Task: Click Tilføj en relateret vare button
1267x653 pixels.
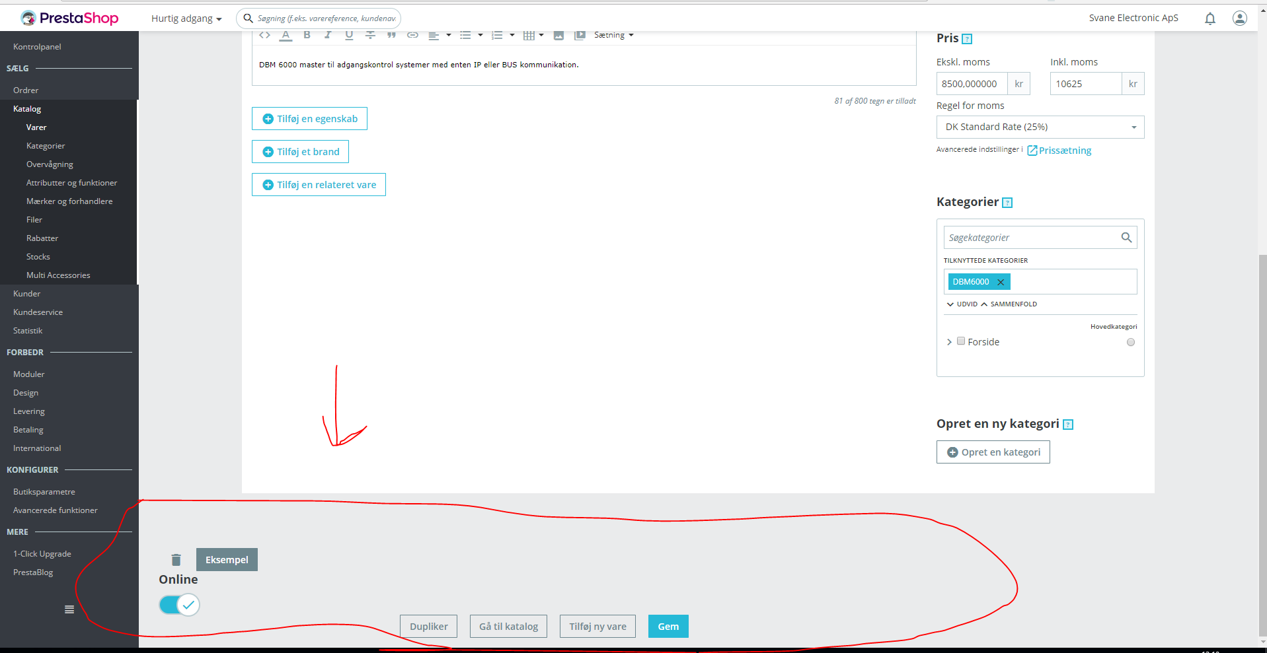Action: [x=319, y=185]
